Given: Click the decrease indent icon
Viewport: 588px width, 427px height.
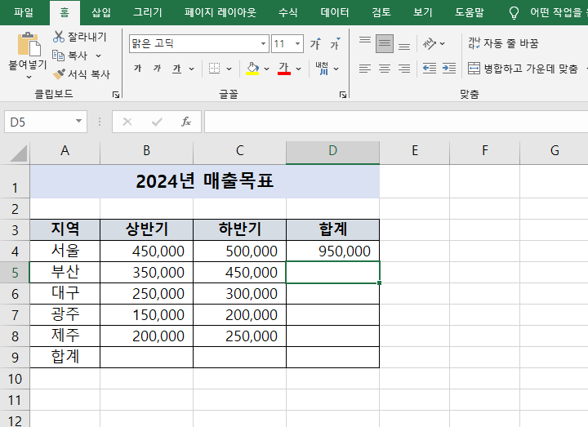Looking at the screenshot, I should coord(430,69).
